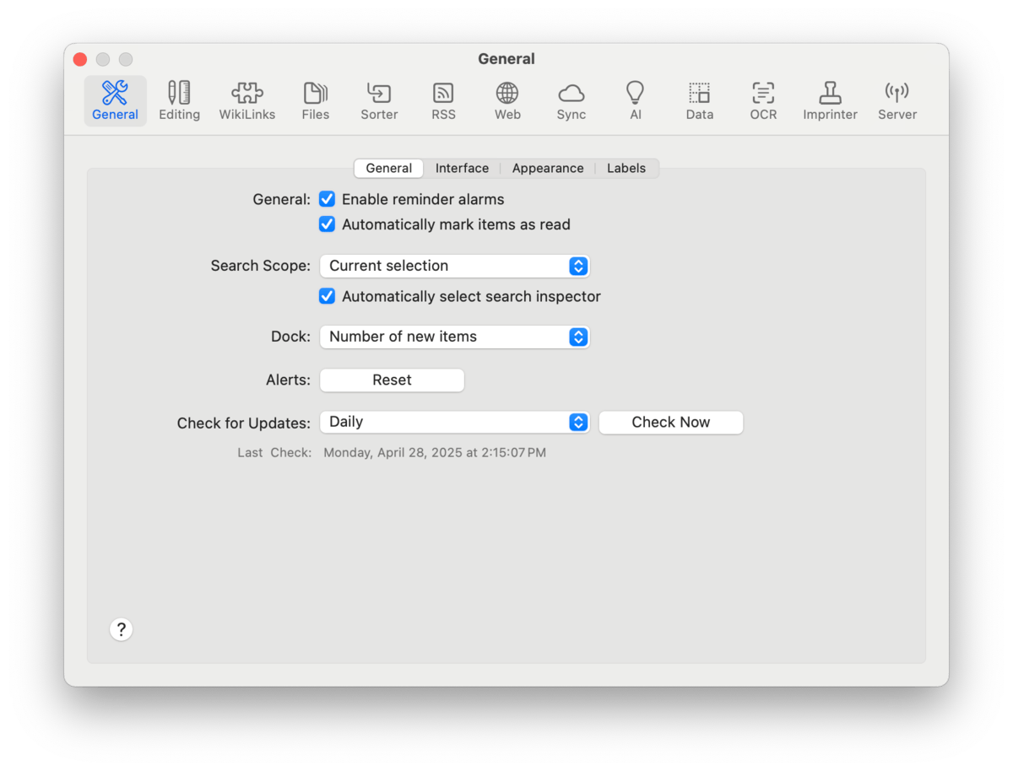This screenshot has width=1013, height=771.
Task: Expand the Search Scope dropdown
Action: click(454, 267)
